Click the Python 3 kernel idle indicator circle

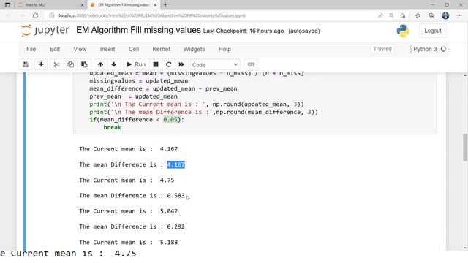(443, 49)
